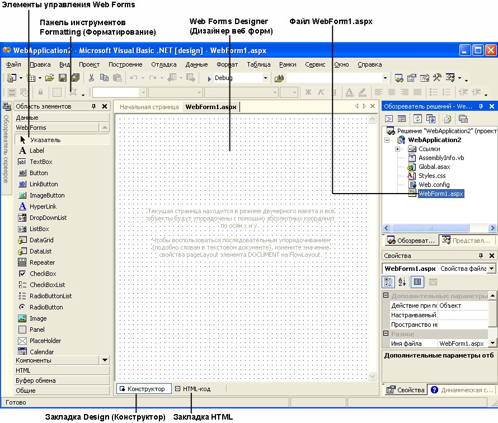
Task: Show the Обозреватель серверов side tab
Action: 6,149
